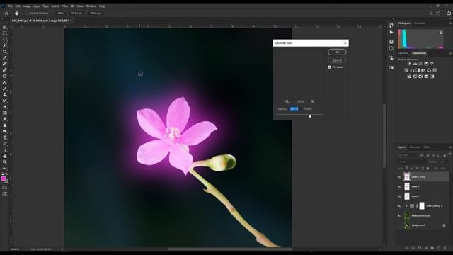
Task: Zoom out in Gaussian Blur preview
Action: pos(287,101)
